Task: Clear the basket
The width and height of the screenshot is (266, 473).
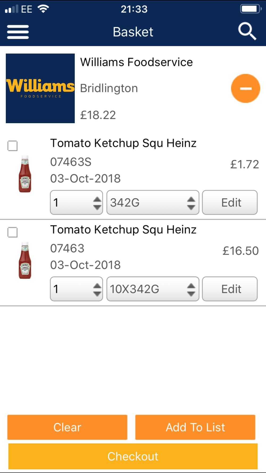Action: 67,427
